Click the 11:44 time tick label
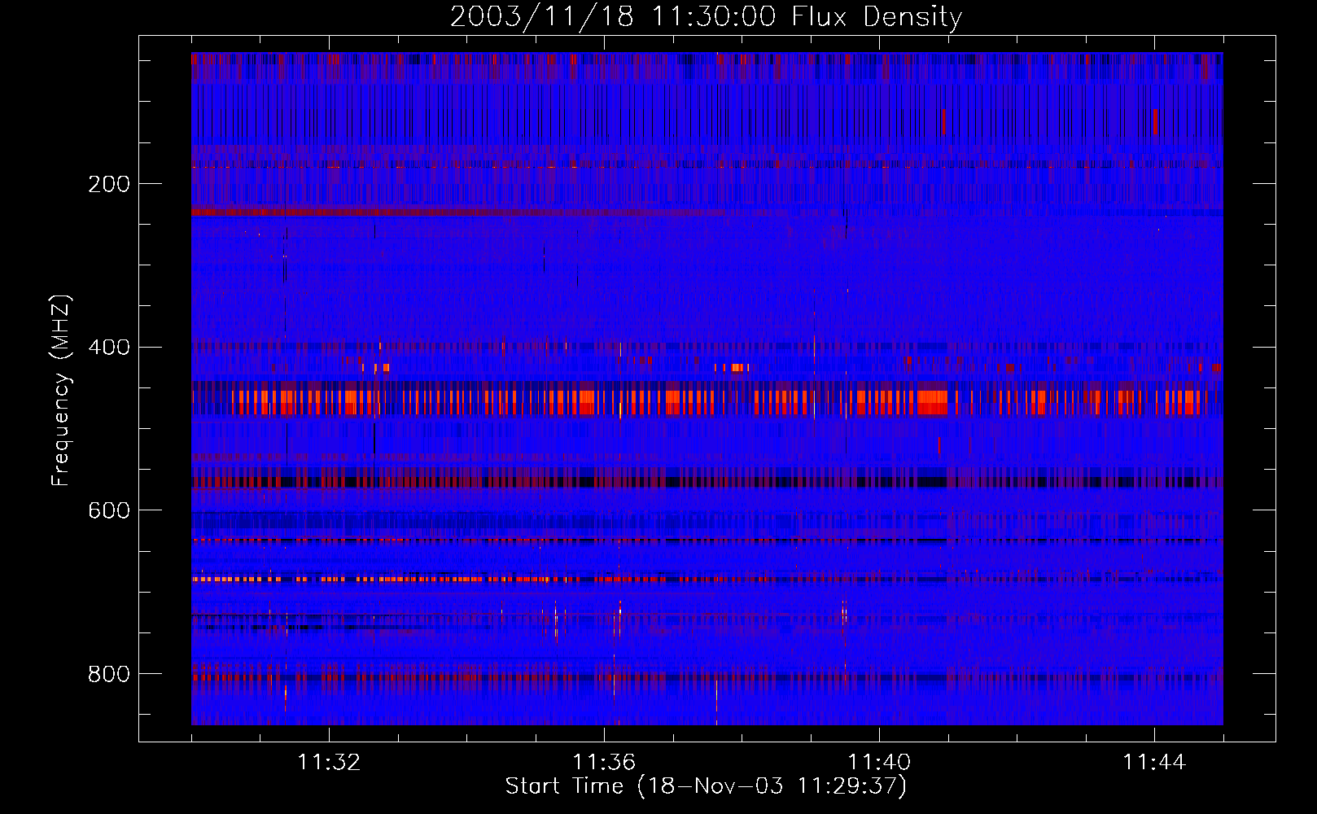Image resolution: width=1317 pixels, height=814 pixels. click(x=1154, y=763)
